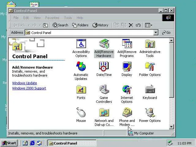Open the Back history dropdown arrow
Image resolution: width=196 pixels, height=147 pixels.
(x=28, y=25)
